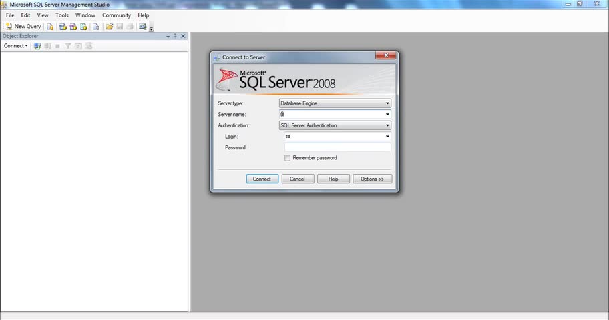Image resolution: width=609 pixels, height=320 pixels.
Task: Click the SQL Server Compact Query icon
Action: point(96,27)
